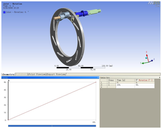This screenshot has width=162, height=130.
Task: Click the Tabular Data panel pushpin icon
Action: point(160,78)
